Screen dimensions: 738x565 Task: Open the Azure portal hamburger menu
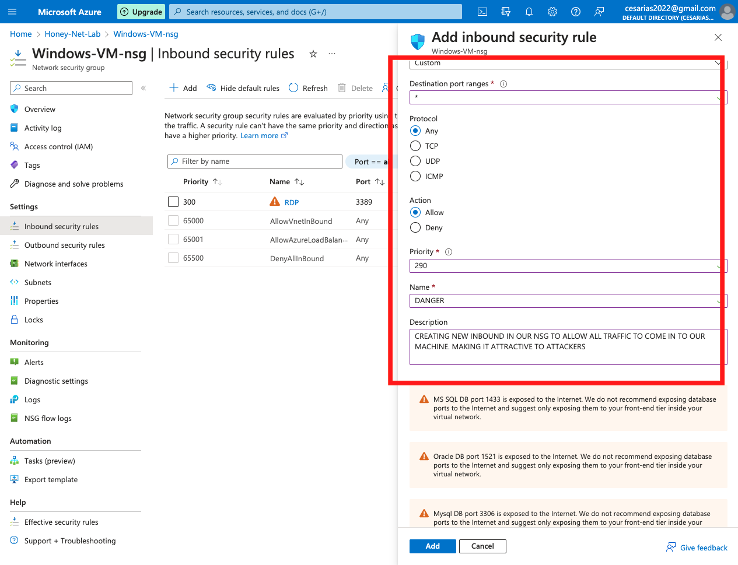[x=12, y=12]
